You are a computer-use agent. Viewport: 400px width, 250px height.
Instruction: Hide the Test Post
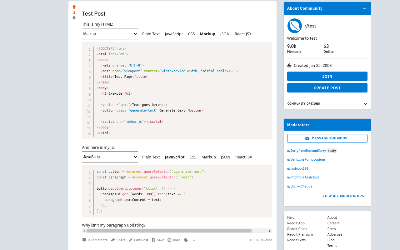[173, 240]
